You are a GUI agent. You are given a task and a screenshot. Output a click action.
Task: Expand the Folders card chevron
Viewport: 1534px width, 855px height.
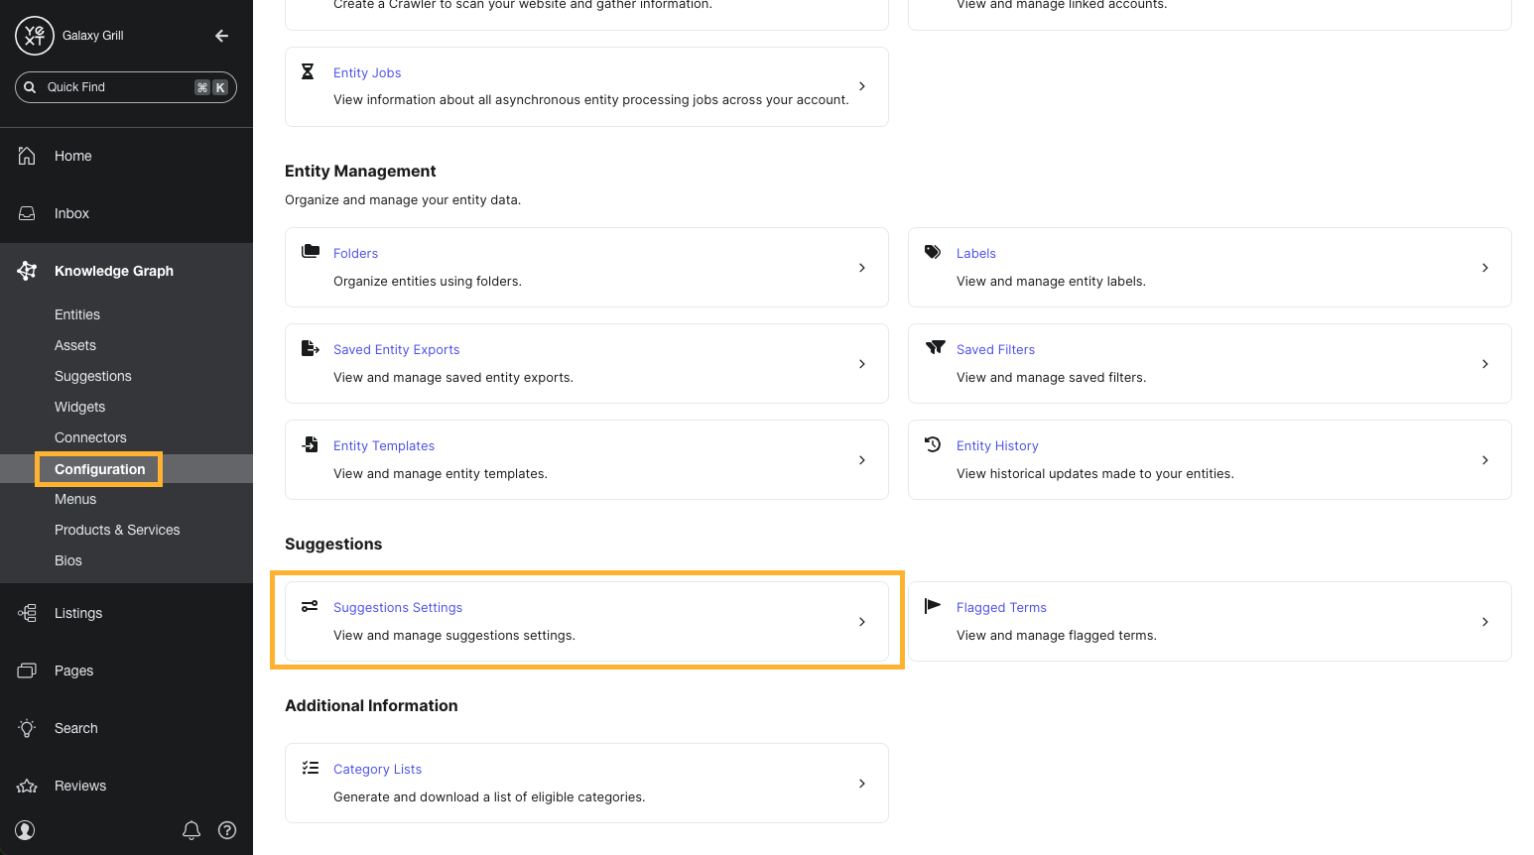861,267
